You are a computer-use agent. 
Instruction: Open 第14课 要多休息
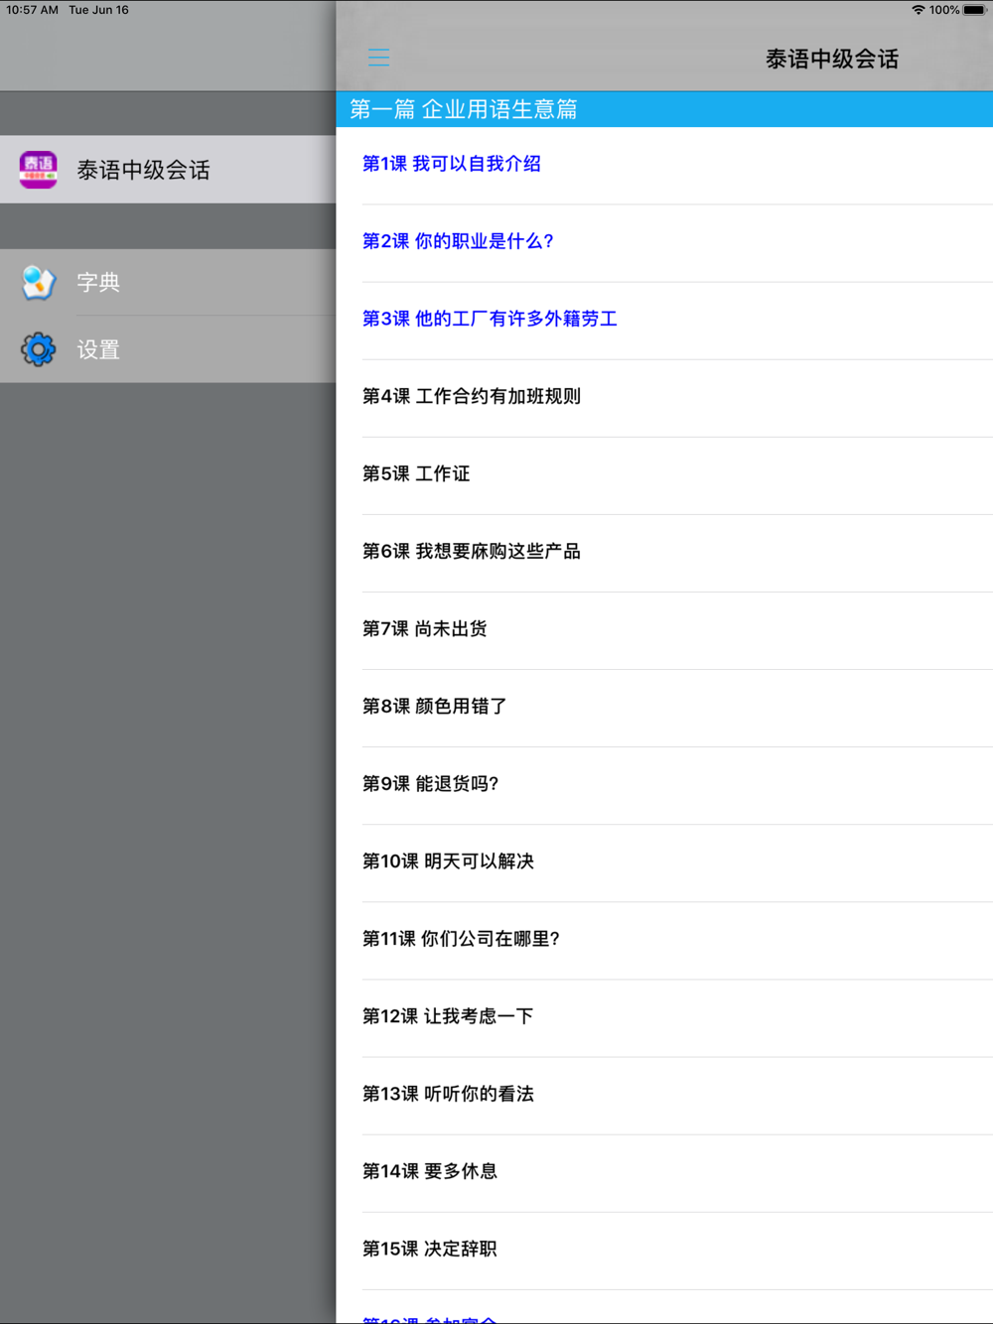click(x=664, y=1172)
